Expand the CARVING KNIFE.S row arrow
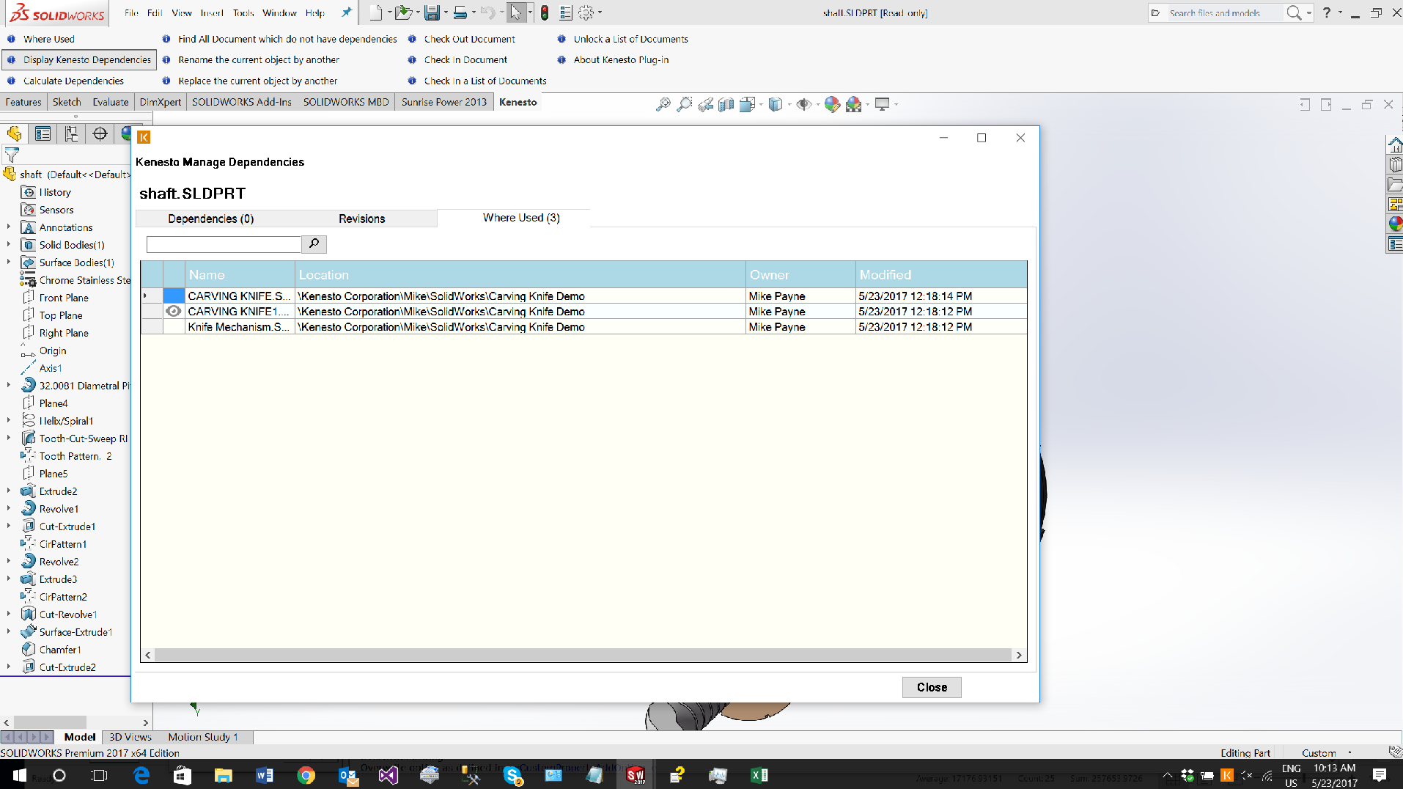Image resolution: width=1403 pixels, height=789 pixels. 145,296
